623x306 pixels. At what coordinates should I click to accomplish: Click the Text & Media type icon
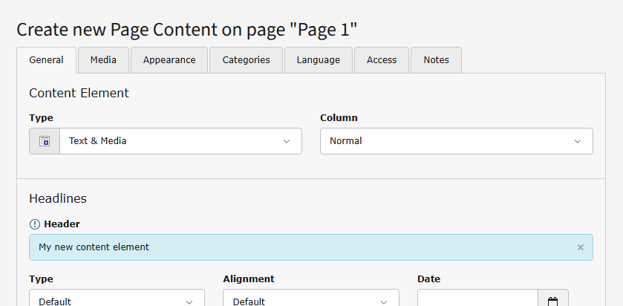click(45, 141)
